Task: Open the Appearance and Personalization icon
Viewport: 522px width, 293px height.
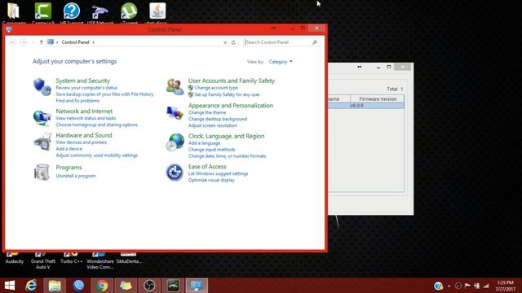Action: tap(175, 112)
